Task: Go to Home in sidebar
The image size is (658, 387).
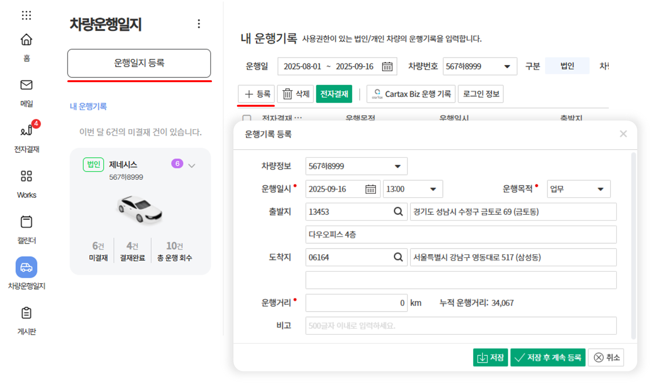Action: (26, 40)
